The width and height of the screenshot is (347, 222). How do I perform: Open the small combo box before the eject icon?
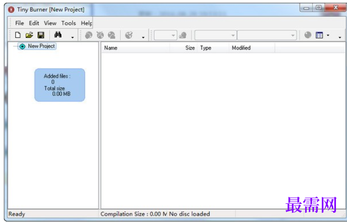point(165,35)
